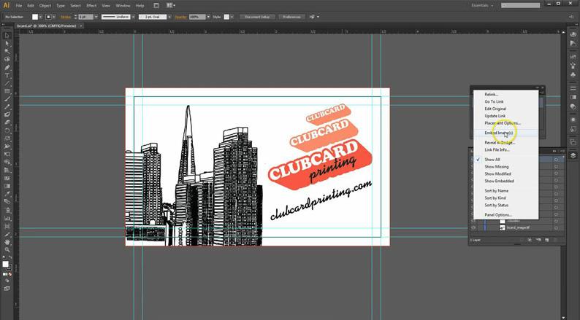Screen dimensions: 580x320
Task: Select the Eraser tool
Action: pos(7,122)
